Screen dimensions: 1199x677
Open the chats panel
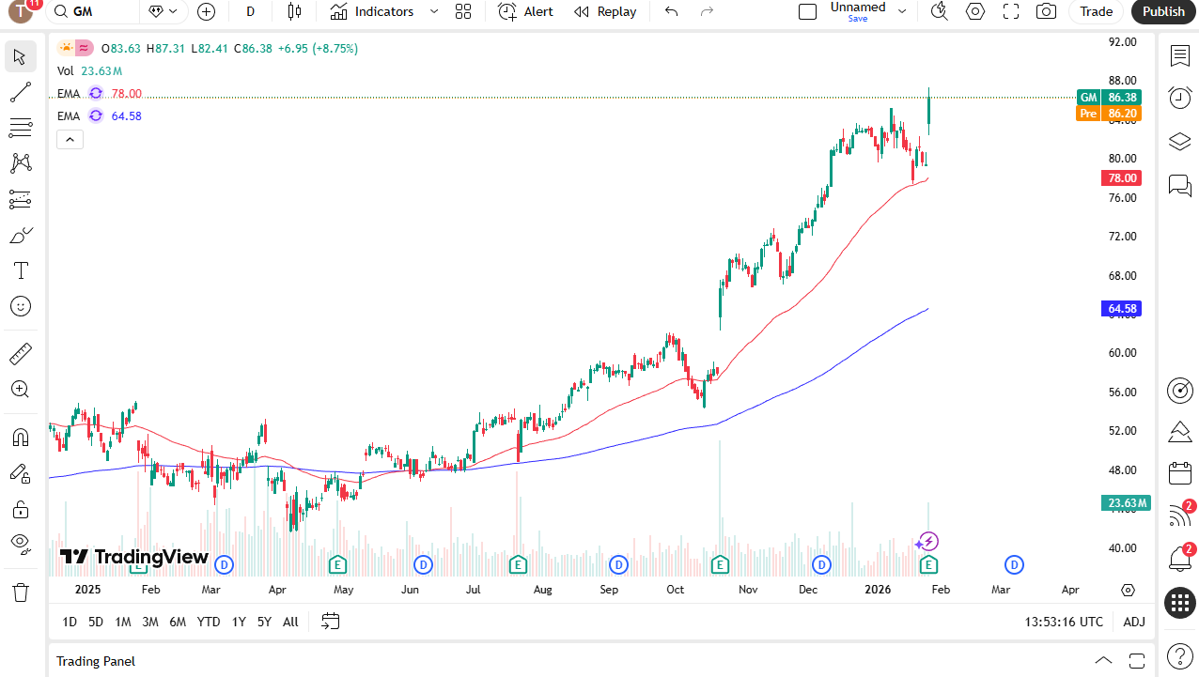point(1180,185)
